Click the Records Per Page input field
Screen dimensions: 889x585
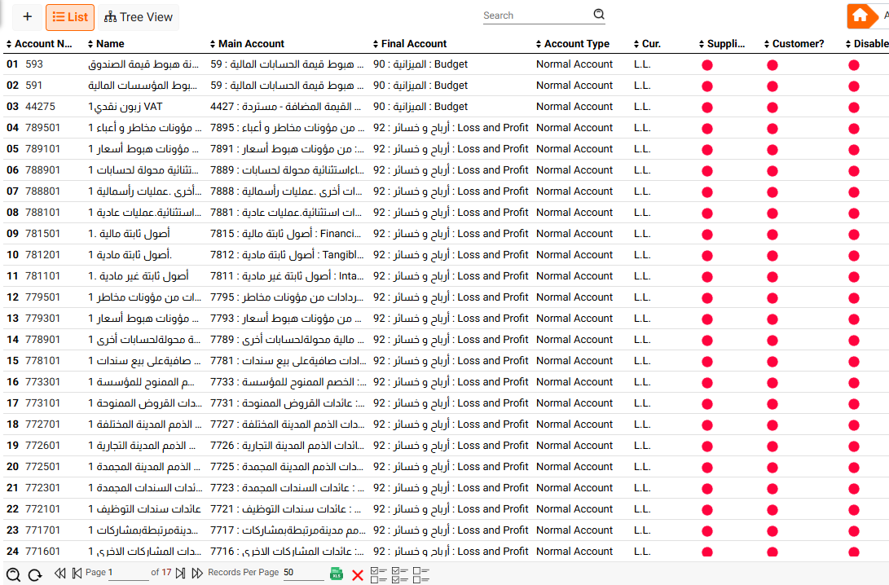pyautogui.click(x=301, y=573)
